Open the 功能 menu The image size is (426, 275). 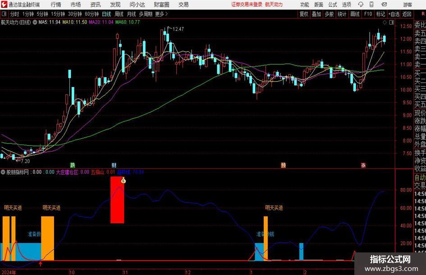click(305, 5)
